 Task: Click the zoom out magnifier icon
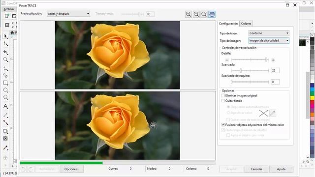196,14
